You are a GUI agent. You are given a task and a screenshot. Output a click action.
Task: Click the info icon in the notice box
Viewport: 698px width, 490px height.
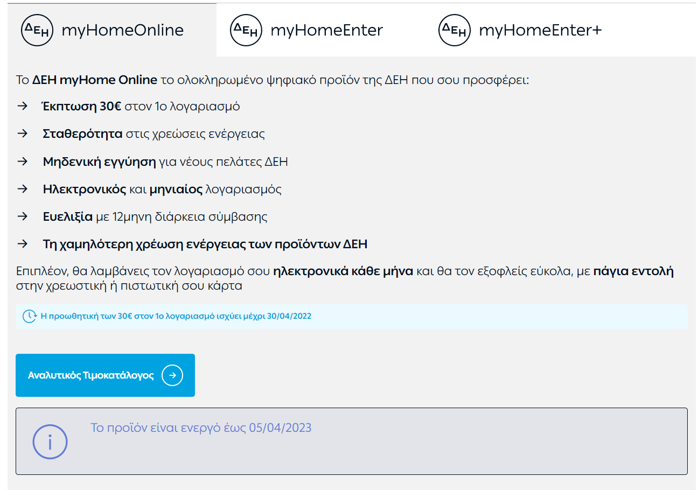pyautogui.click(x=50, y=442)
